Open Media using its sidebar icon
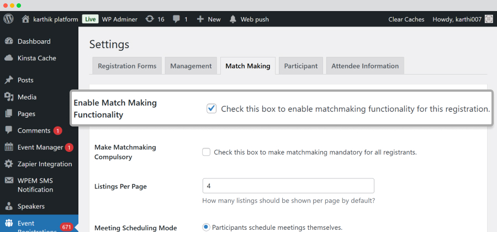 coord(9,97)
